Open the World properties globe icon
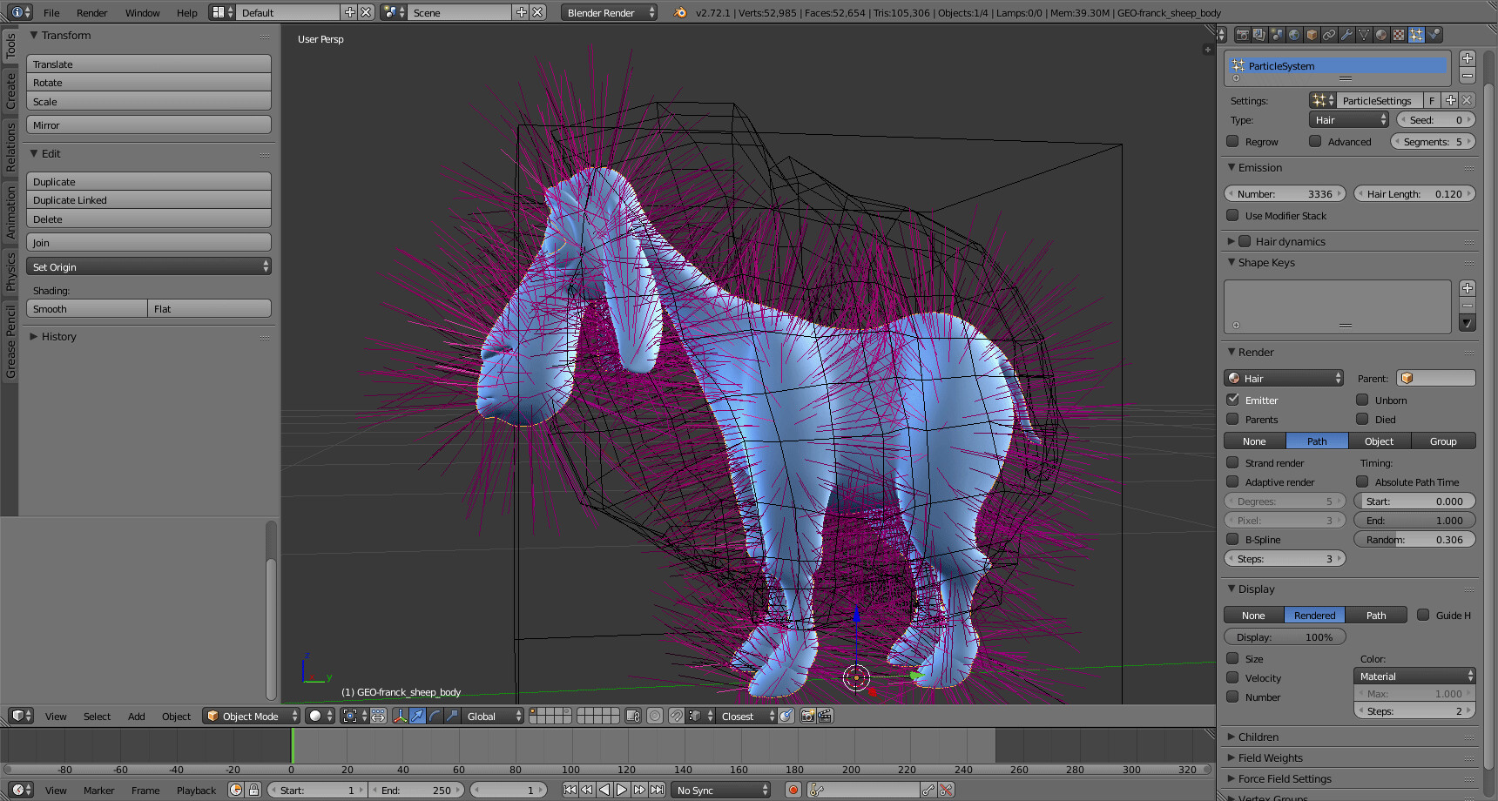 click(x=1294, y=35)
